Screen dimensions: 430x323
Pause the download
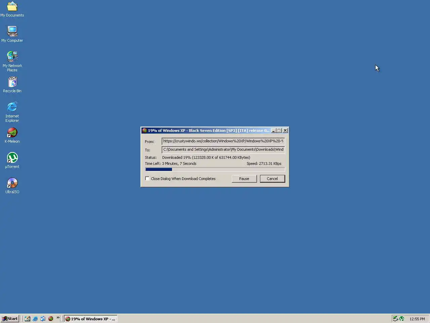244,179
